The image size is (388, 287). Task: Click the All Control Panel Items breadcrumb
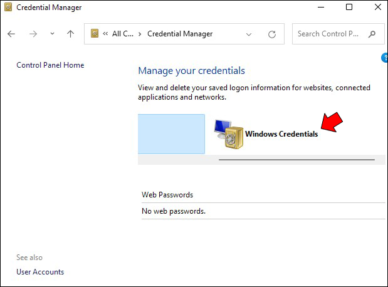(x=123, y=34)
